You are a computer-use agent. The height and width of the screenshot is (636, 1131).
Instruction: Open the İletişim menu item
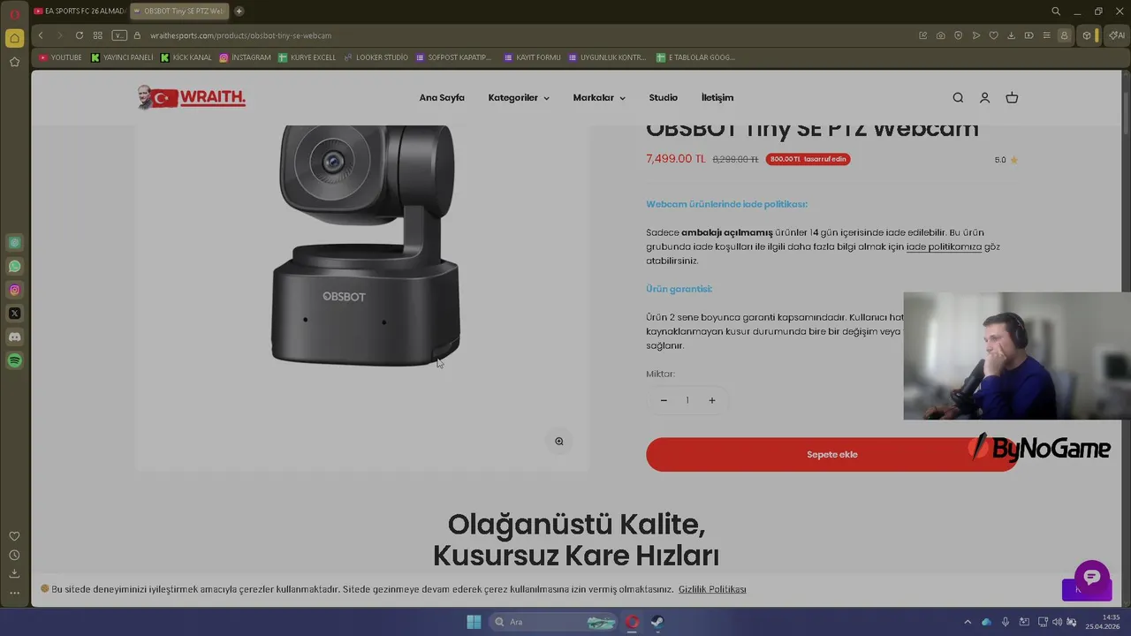[x=717, y=98]
